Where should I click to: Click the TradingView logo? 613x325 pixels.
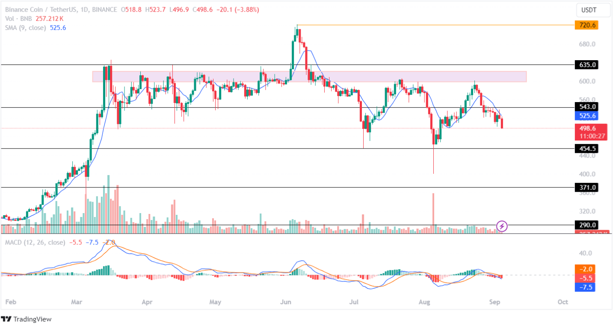pos(26,319)
